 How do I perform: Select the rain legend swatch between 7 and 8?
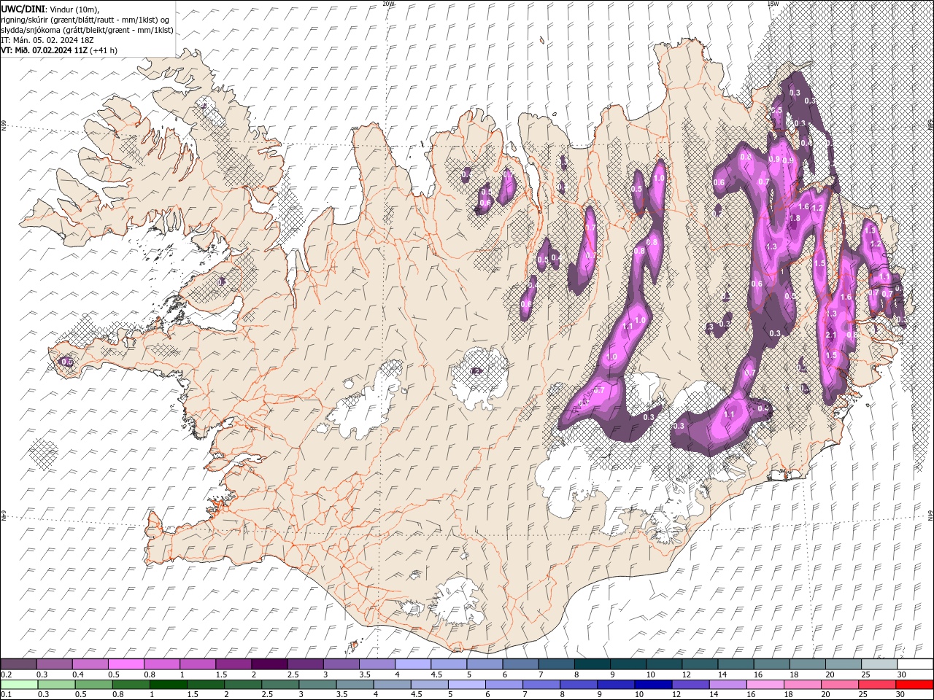click(x=541, y=685)
